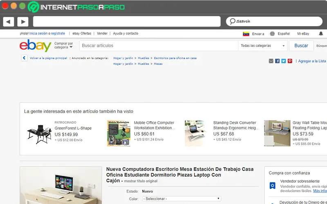Open Todas las categorías dropdown

tap(262, 46)
